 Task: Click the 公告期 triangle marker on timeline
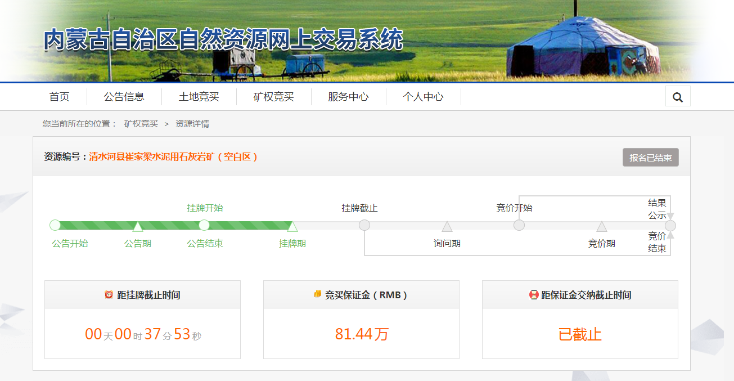coord(138,226)
